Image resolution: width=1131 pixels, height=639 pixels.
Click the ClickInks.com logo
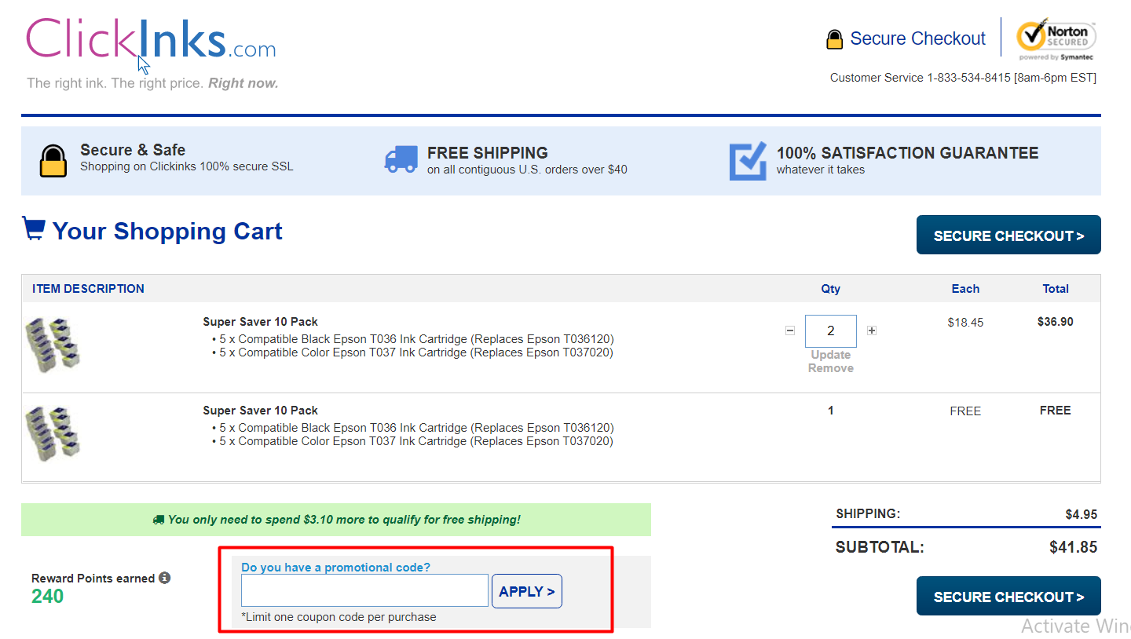[151, 39]
